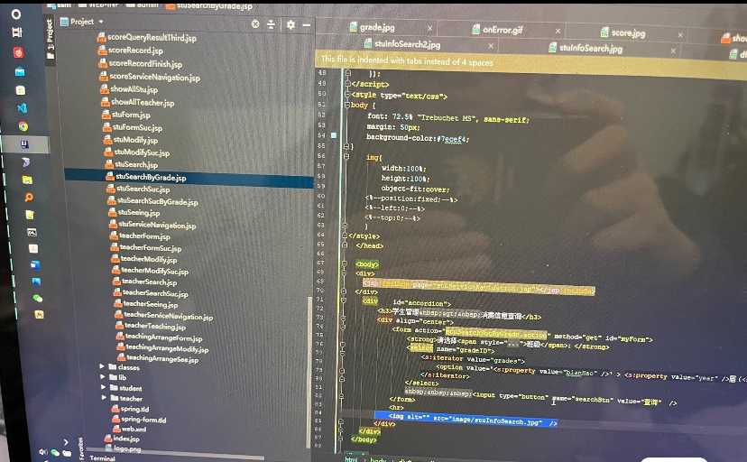747x462 pixels.
Task: Open File Explorer from the taskbar
Action: (27, 180)
